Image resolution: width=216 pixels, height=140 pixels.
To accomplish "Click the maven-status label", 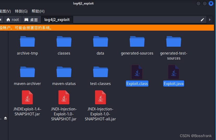I will point(64,84).
